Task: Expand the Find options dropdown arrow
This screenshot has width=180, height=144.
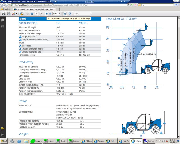Action: pyautogui.click(x=91, y=14)
